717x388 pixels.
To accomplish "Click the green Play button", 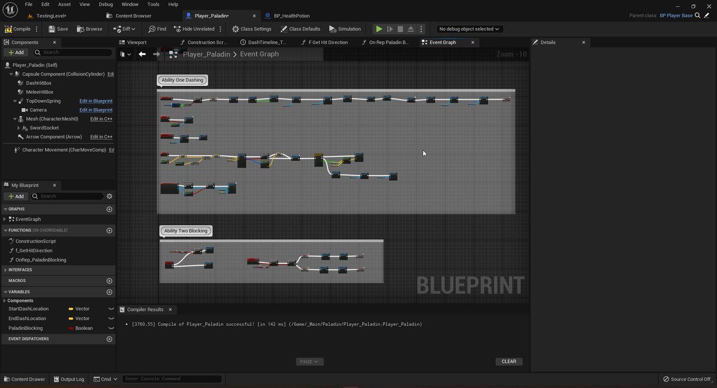I will click(379, 29).
